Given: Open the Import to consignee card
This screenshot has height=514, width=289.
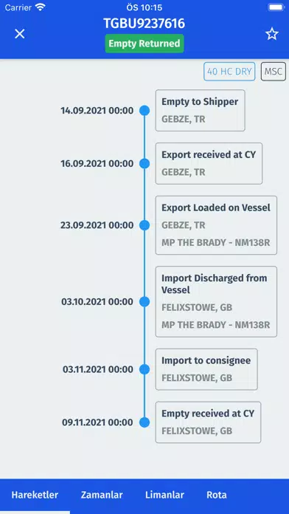Looking at the screenshot, I should (x=206, y=369).
